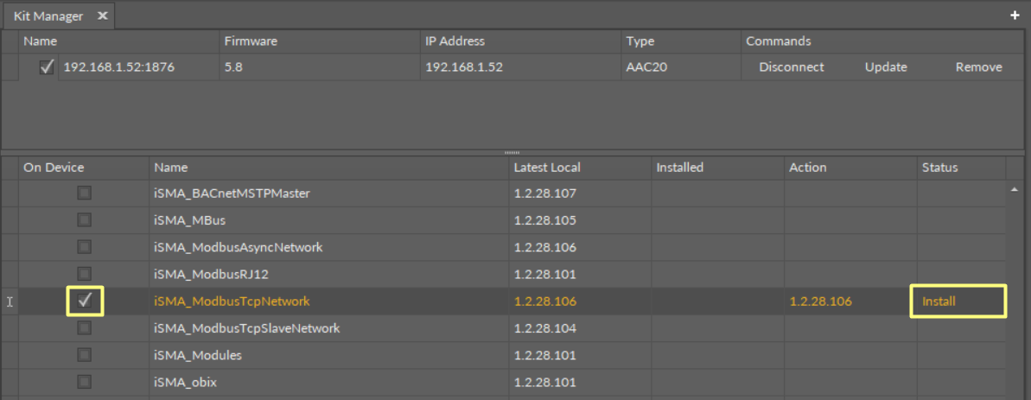Tick the iSMA_ModbusAsyncNetwork checkbox

(x=85, y=247)
